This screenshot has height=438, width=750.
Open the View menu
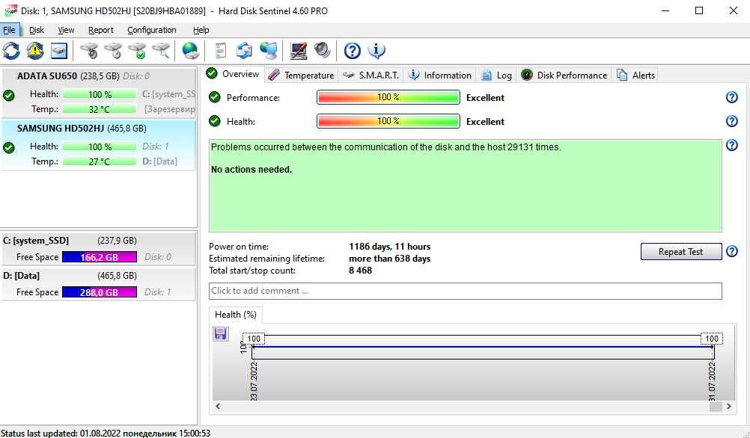(x=66, y=30)
